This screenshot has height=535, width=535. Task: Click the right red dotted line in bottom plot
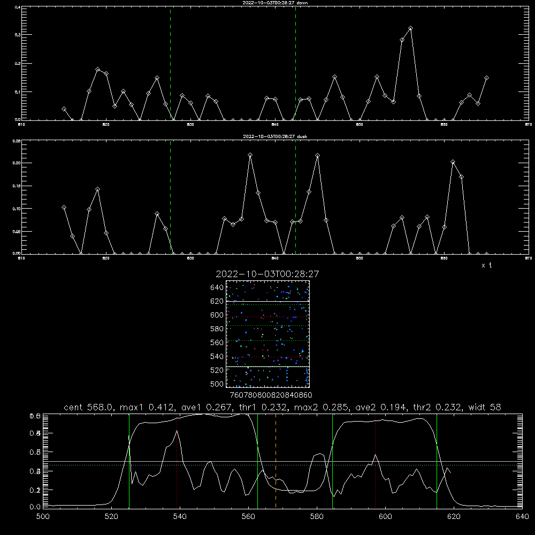[376, 461]
